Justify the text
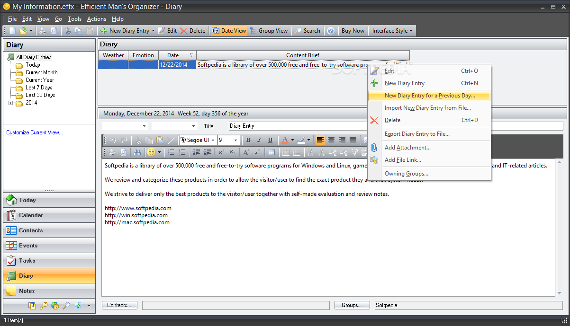The width and height of the screenshot is (570, 326). 353,140
